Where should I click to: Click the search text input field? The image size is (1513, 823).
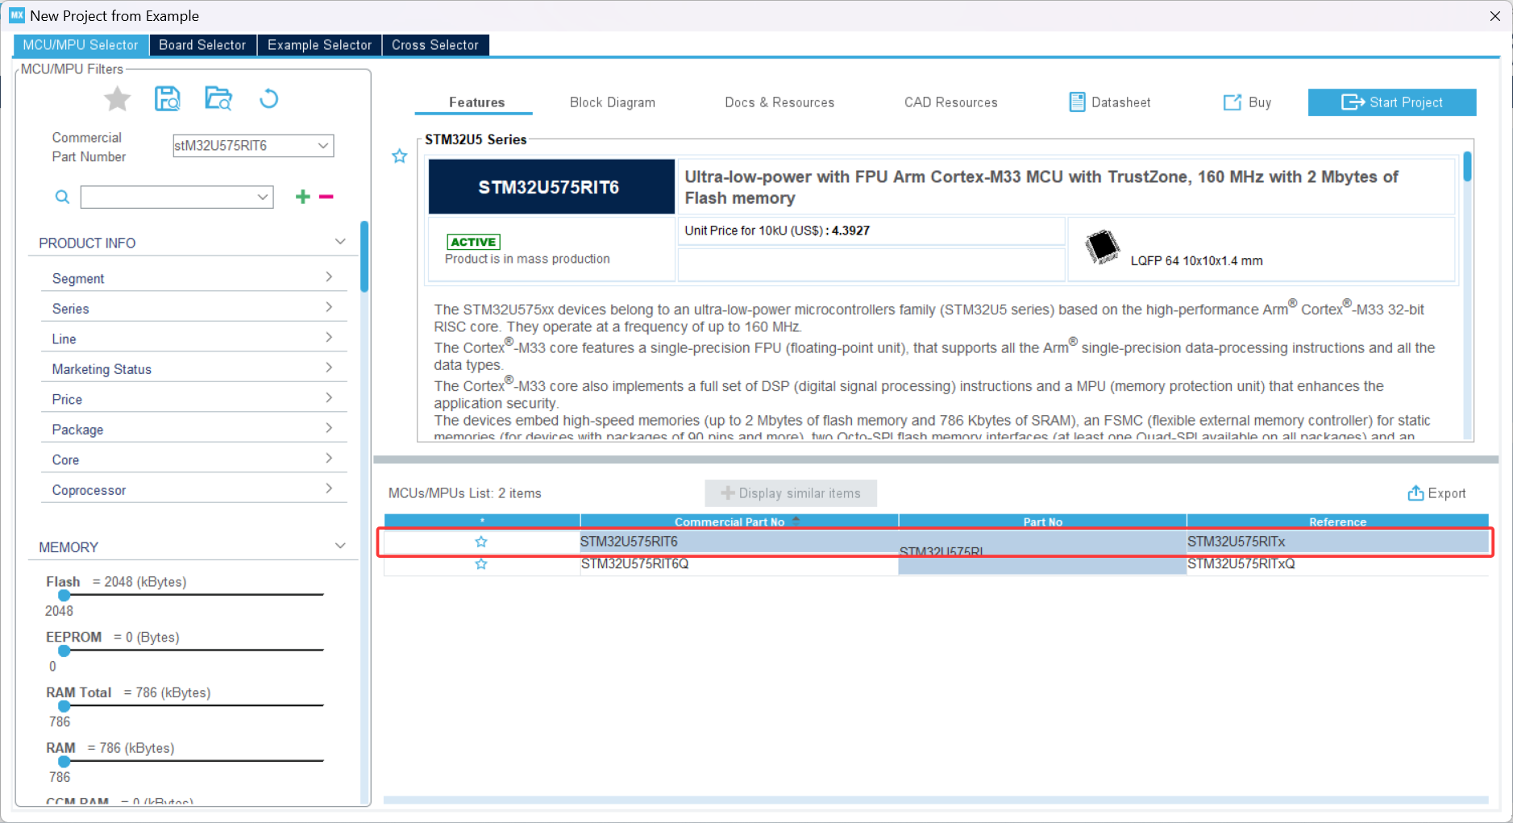(x=168, y=197)
